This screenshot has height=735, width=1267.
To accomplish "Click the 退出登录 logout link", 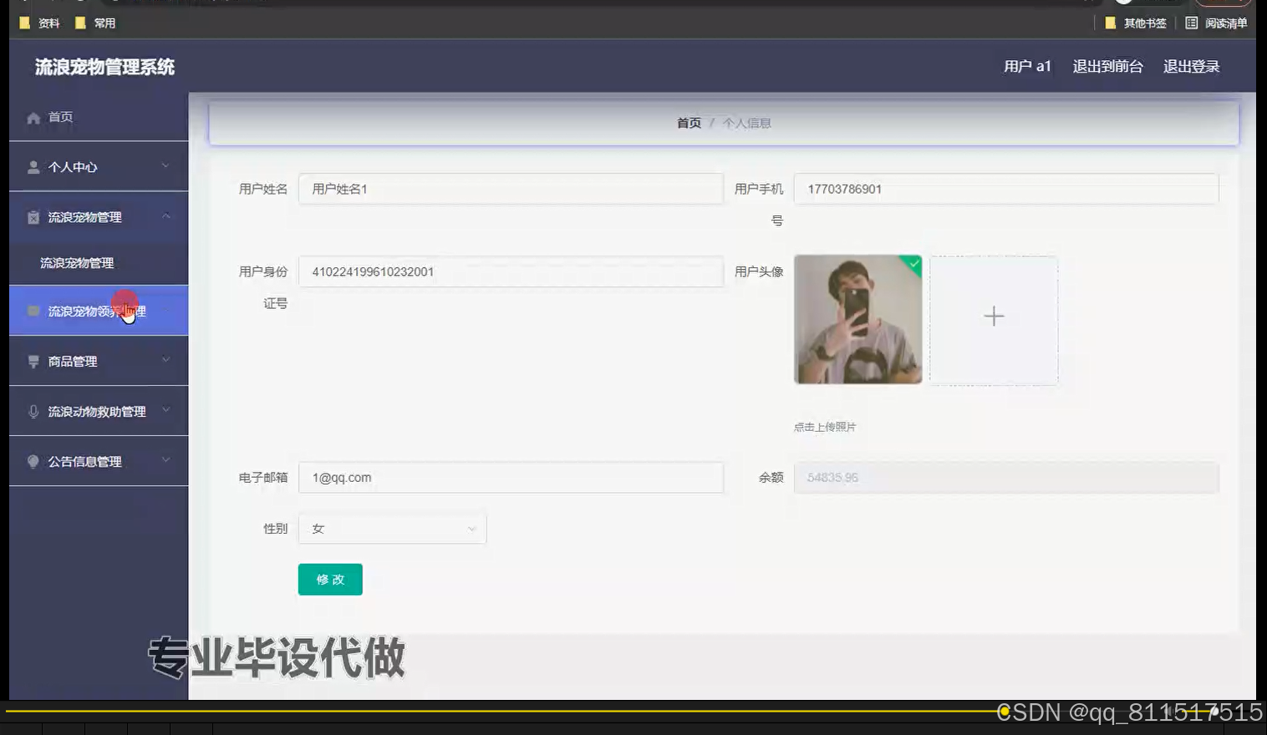I will click(x=1190, y=66).
